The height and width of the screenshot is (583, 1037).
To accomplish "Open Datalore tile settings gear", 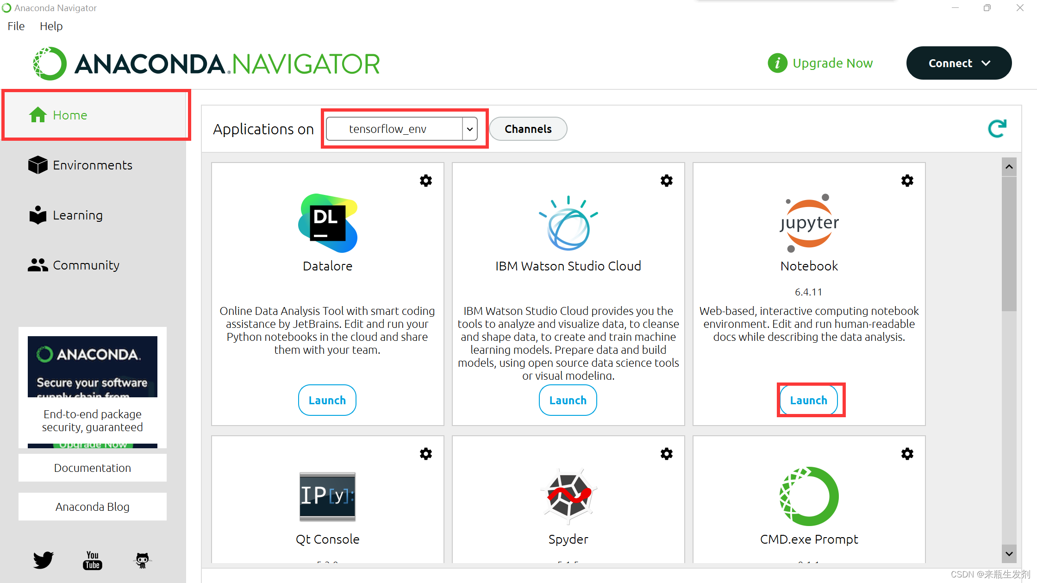I will [426, 181].
